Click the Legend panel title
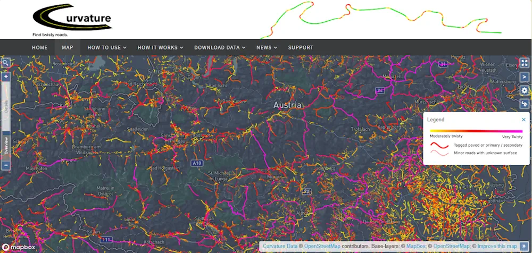The image size is (532, 253). tap(436, 120)
